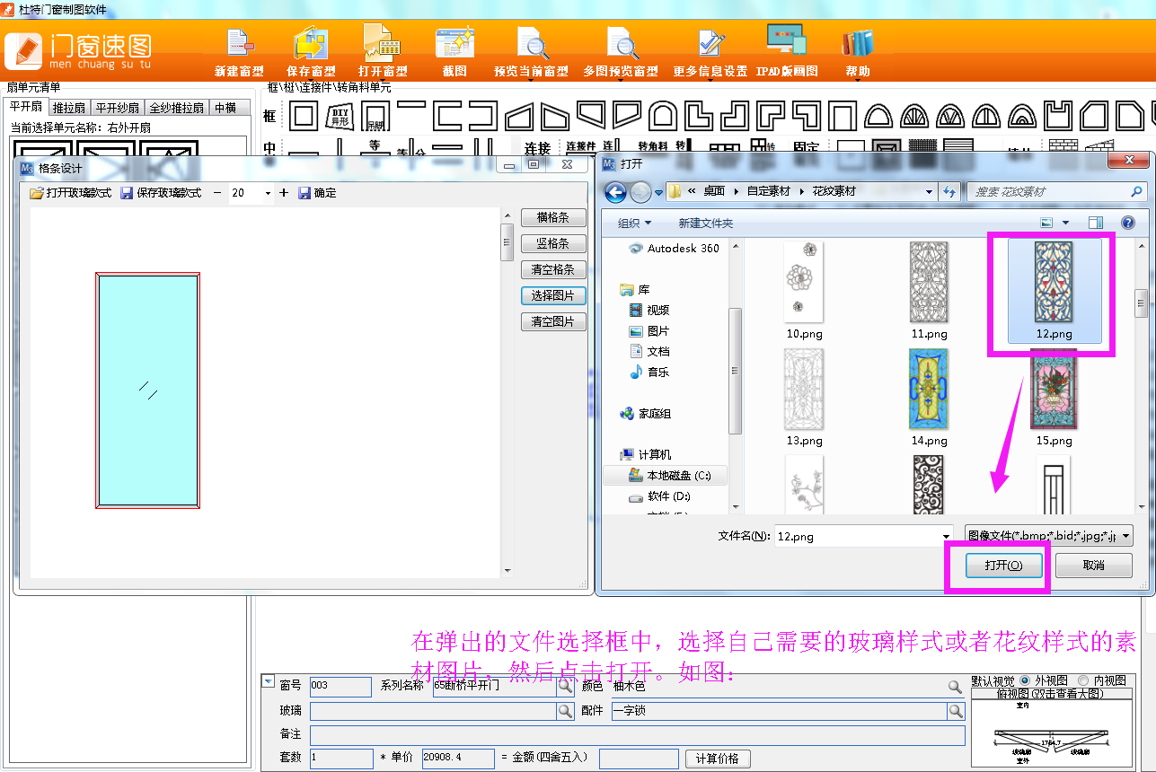
Task: Click the 选择图片 button
Action: point(553,295)
